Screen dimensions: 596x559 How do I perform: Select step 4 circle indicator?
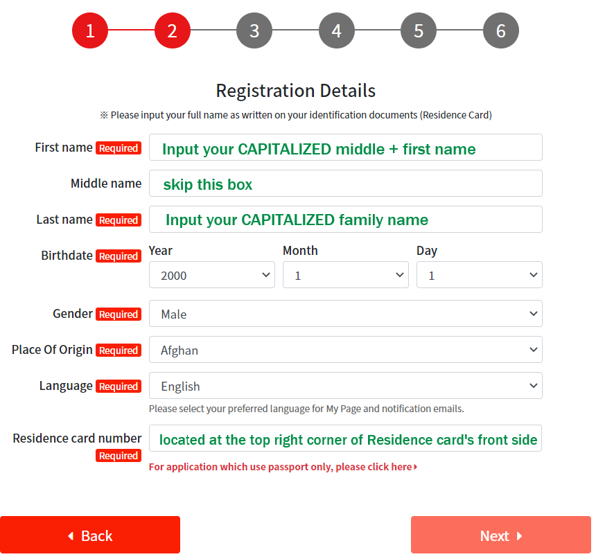(336, 30)
